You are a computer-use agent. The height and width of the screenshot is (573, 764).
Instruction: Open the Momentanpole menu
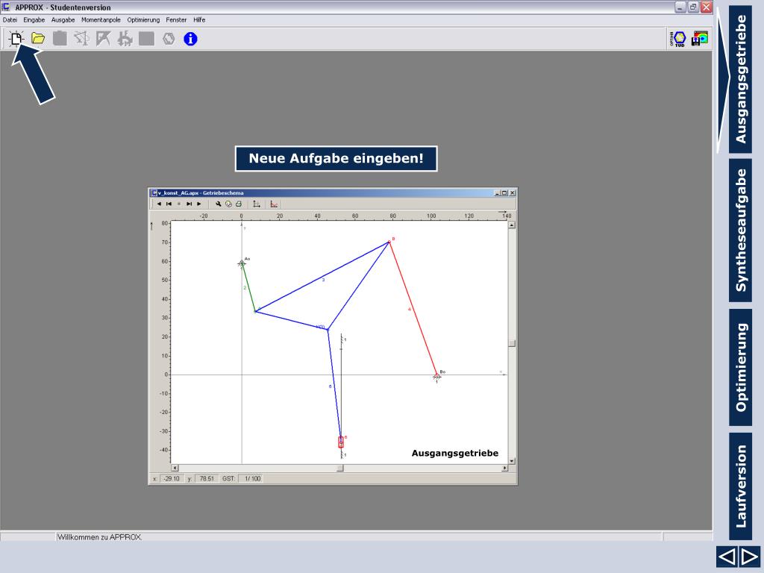click(x=101, y=20)
